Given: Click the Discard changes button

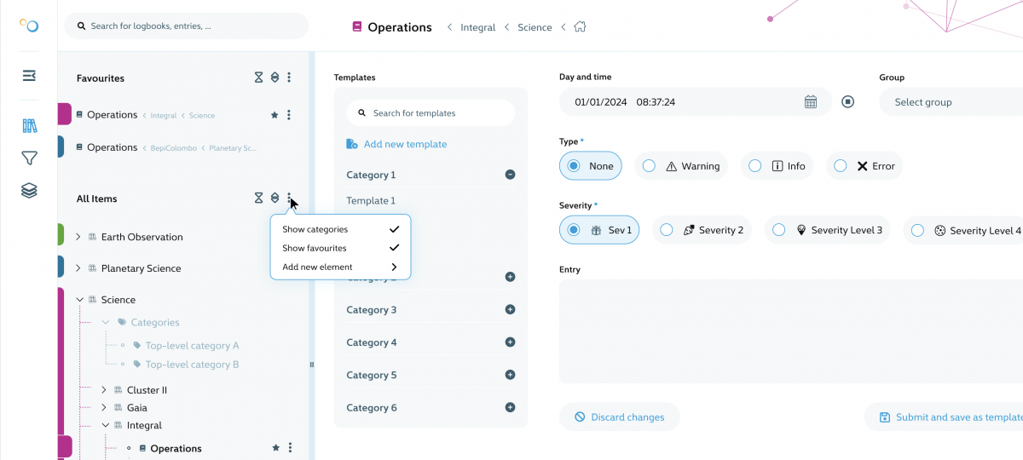Looking at the screenshot, I should pos(619,417).
